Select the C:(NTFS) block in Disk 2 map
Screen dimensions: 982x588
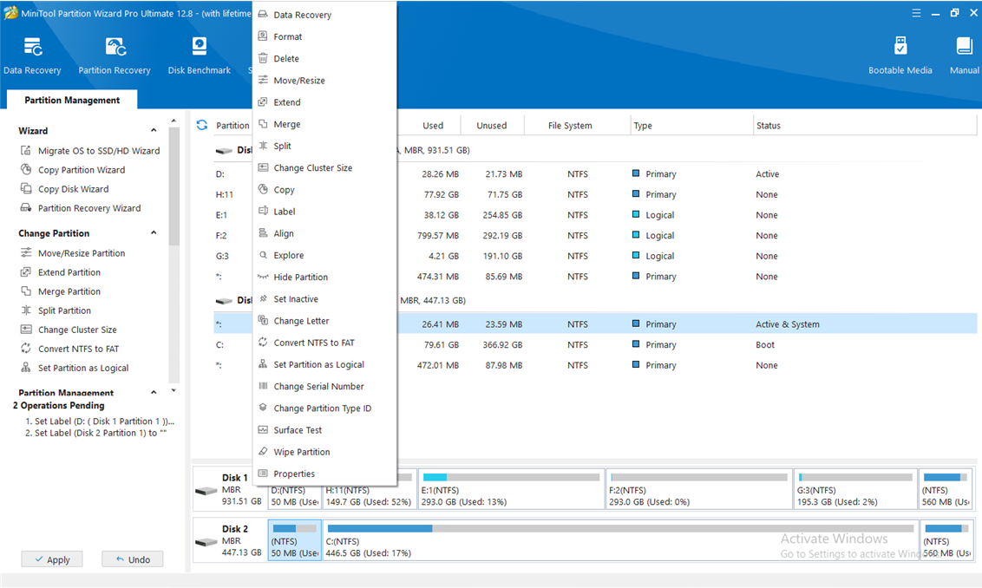point(620,540)
